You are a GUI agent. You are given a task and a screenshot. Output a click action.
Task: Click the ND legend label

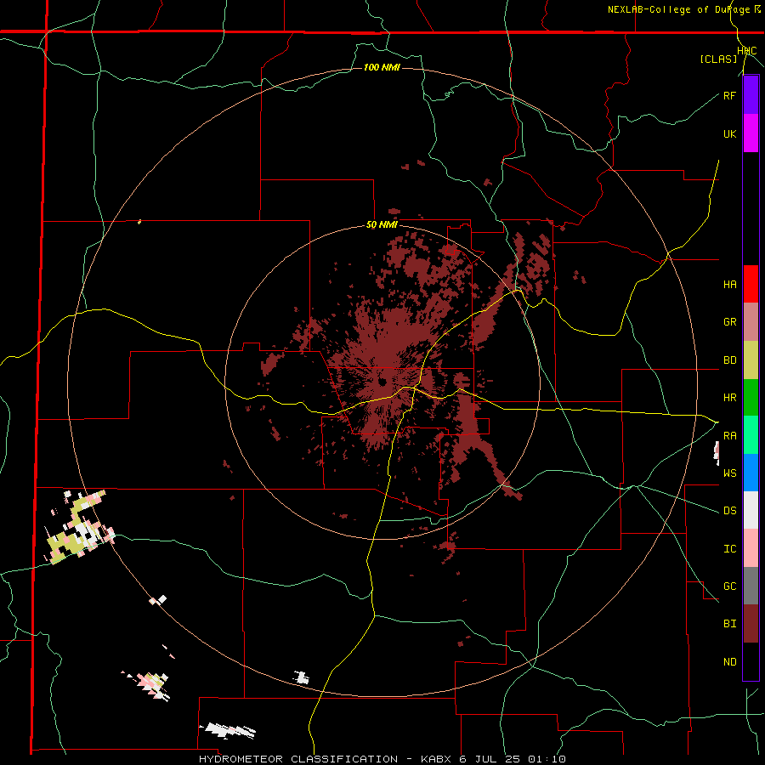point(729,662)
